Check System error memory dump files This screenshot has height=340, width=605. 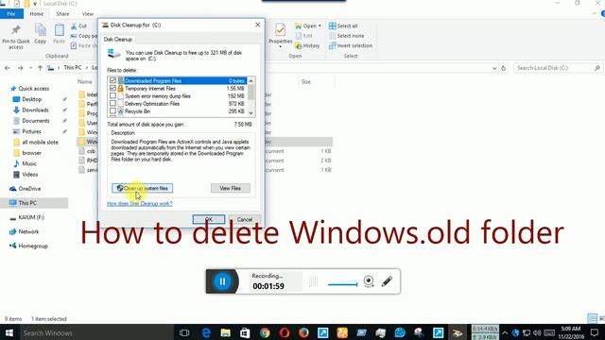112,96
